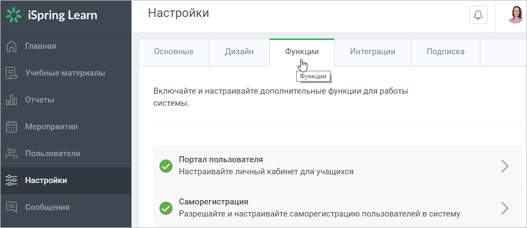Click the Главная home icon
527x228 pixels.
tap(12, 46)
